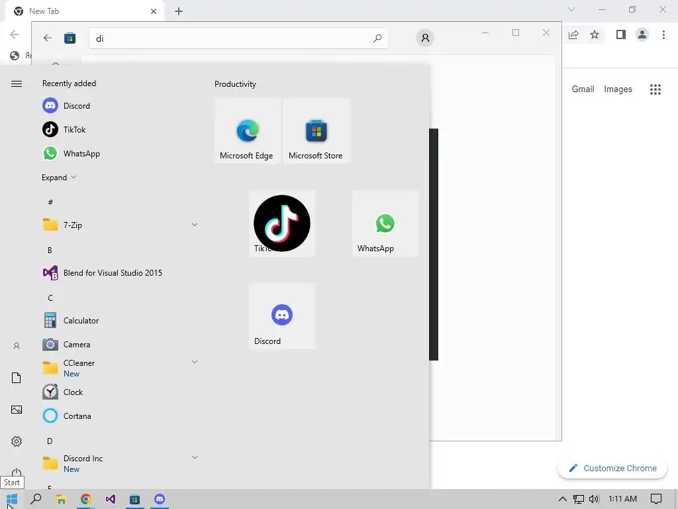Open Chrome profile avatar
This screenshot has width=678, height=509.
coord(642,34)
